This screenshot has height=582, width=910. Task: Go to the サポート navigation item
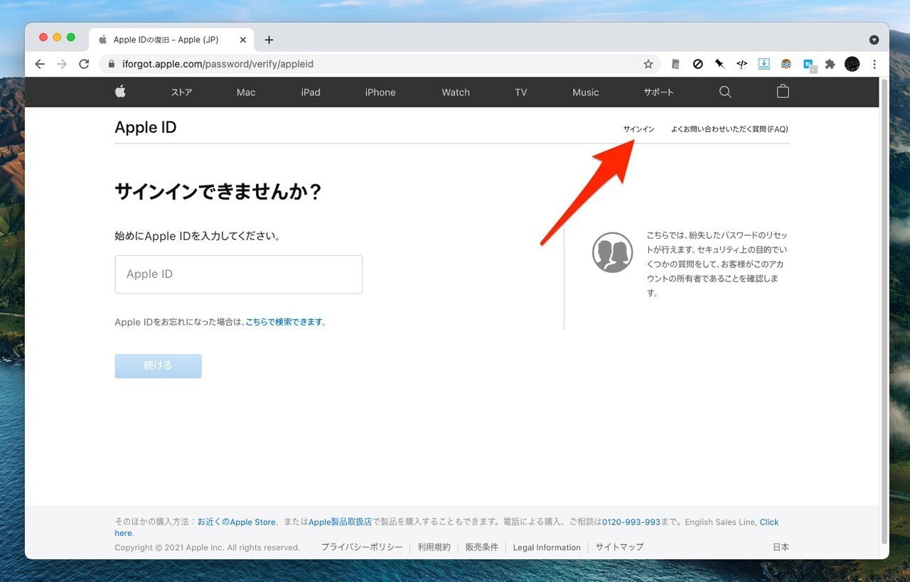[658, 92]
